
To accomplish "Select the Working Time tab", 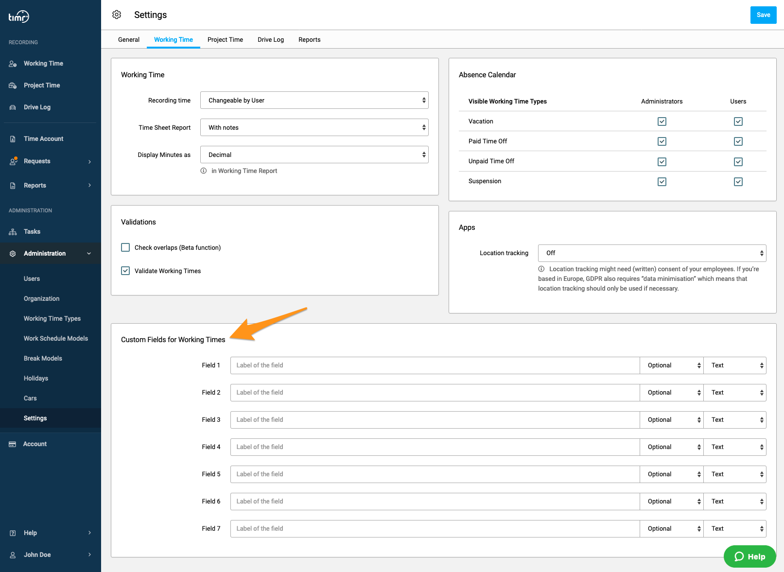I will pyautogui.click(x=174, y=40).
